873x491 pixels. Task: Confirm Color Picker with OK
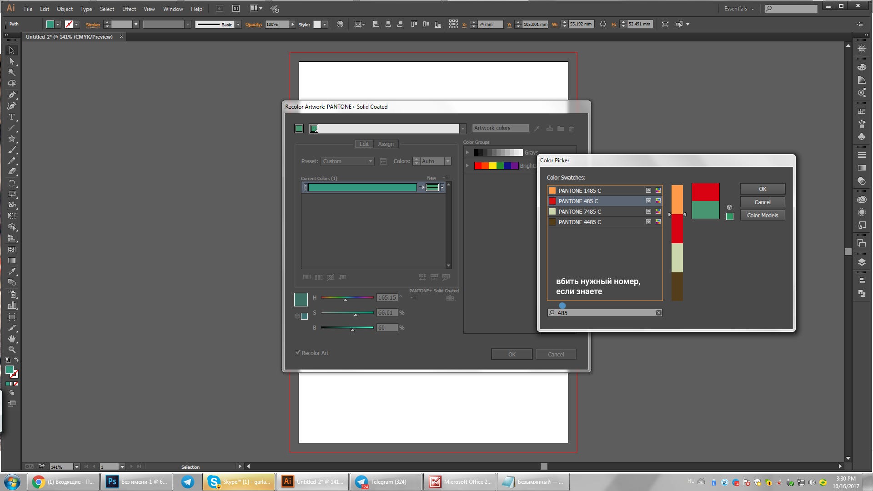pyautogui.click(x=763, y=189)
